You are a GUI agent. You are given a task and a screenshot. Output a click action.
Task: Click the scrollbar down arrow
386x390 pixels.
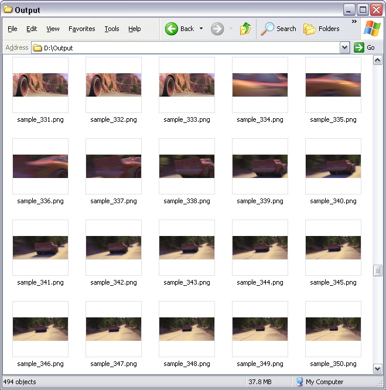point(378,368)
